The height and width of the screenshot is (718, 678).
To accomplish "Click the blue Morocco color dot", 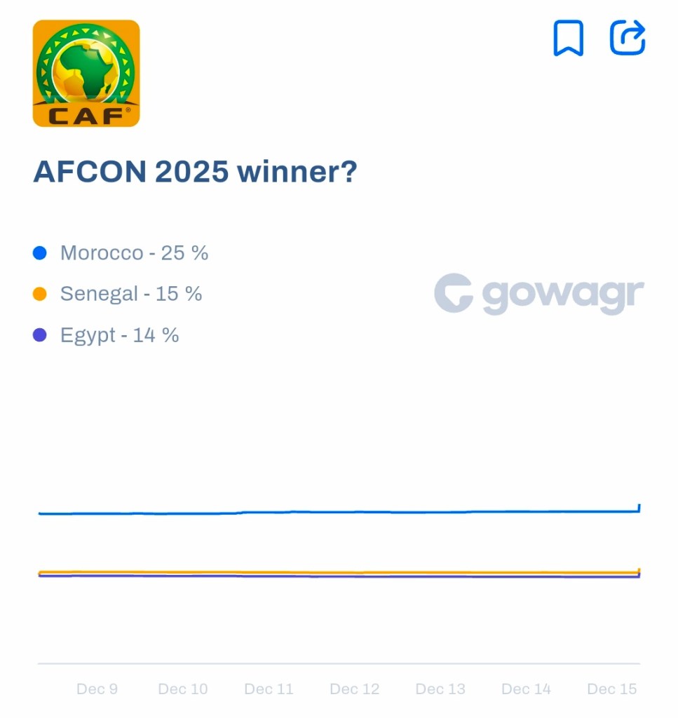I will 40,253.
